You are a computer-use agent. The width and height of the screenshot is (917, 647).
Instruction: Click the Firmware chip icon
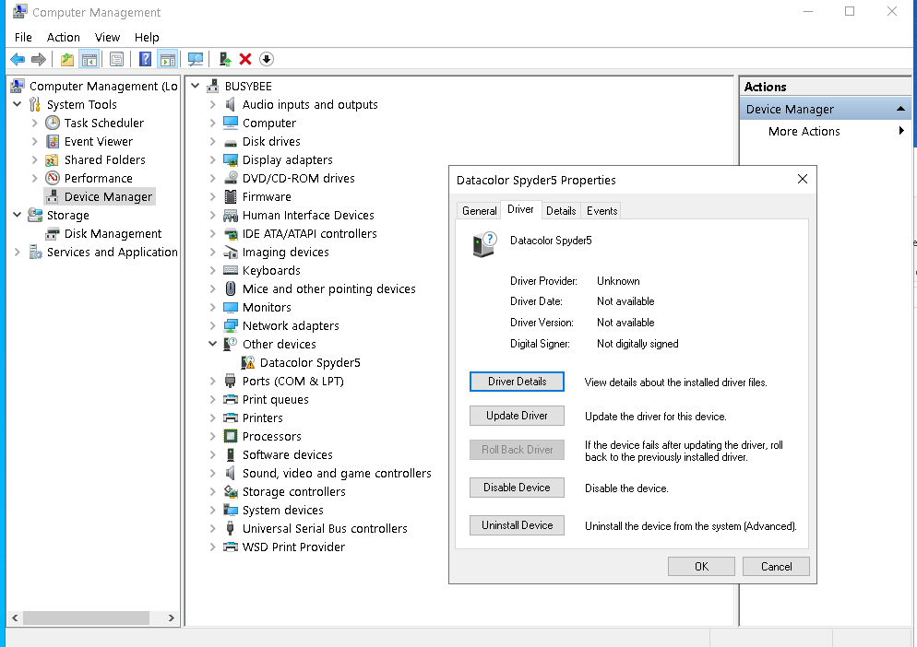click(231, 197)
